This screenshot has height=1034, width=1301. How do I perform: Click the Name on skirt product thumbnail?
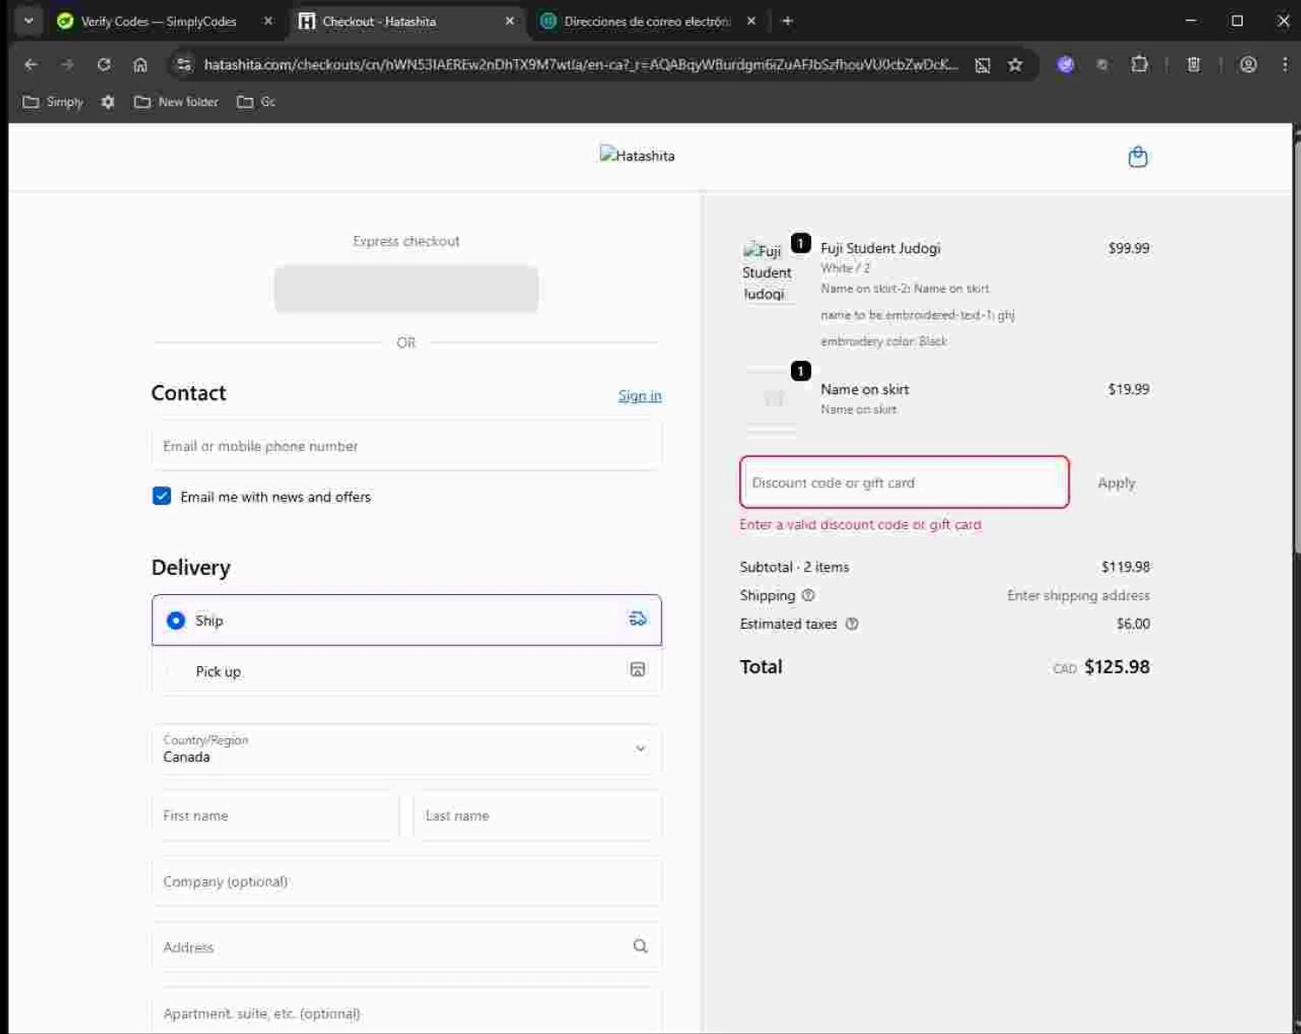click(771, 398)
